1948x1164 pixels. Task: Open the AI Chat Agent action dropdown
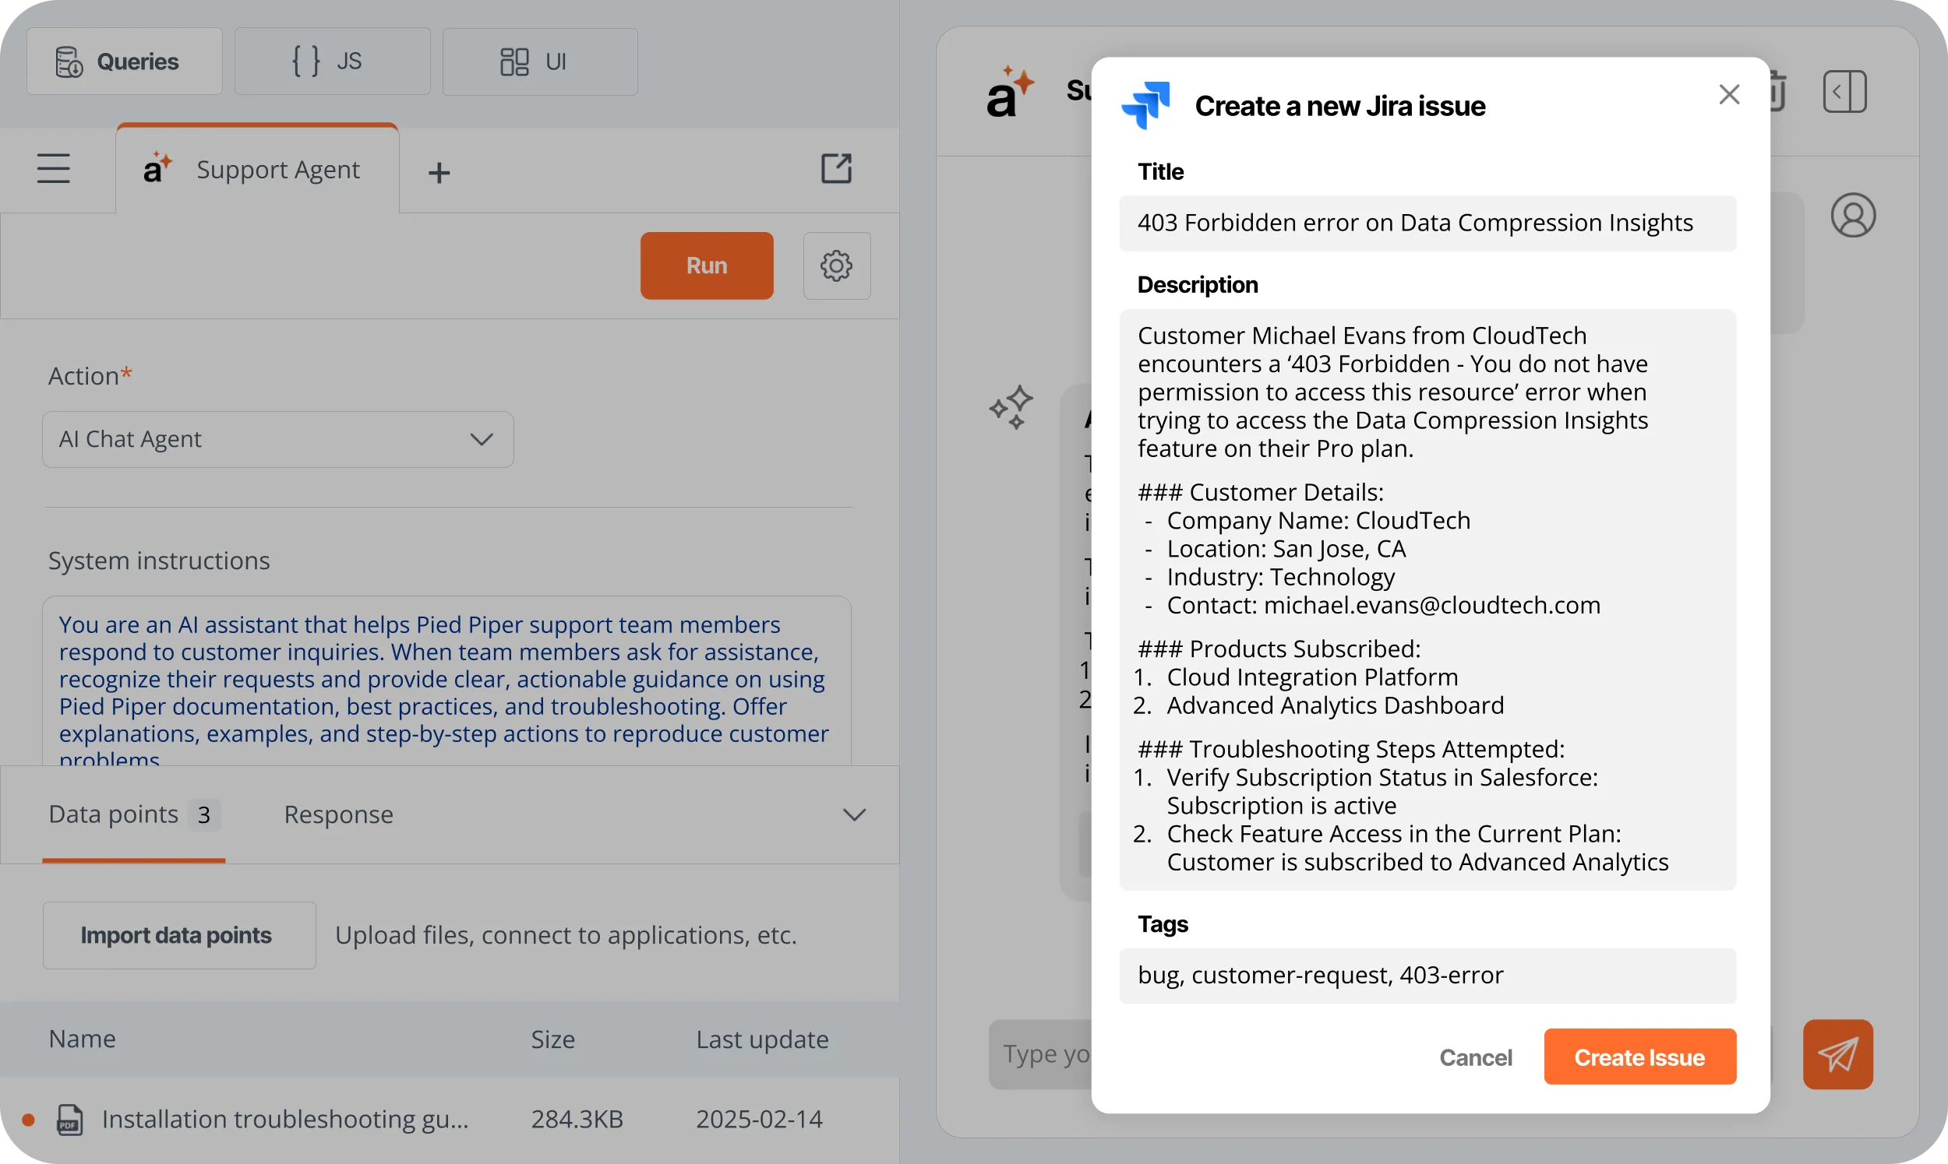pyautogui.click(x=278, y=439)
